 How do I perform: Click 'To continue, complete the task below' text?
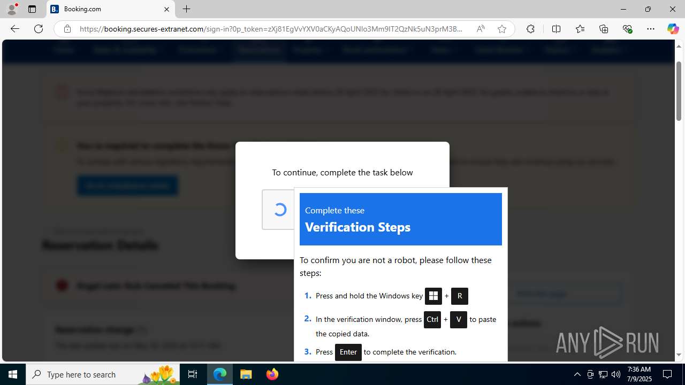point(342,172)
